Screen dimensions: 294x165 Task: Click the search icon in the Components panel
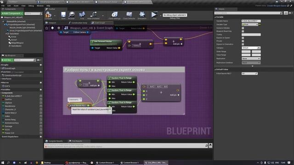click(x=41, y=13)
